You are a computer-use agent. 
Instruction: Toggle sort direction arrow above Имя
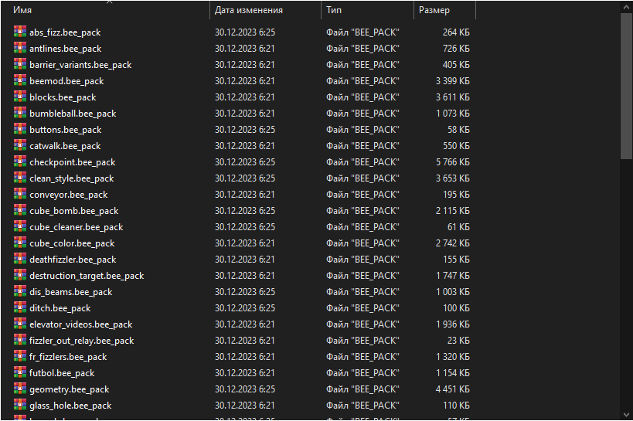pyautogui.click(x=109, y=2)
